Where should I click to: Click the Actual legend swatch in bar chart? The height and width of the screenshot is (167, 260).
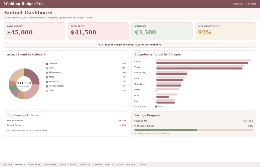(x=156, y=106)
